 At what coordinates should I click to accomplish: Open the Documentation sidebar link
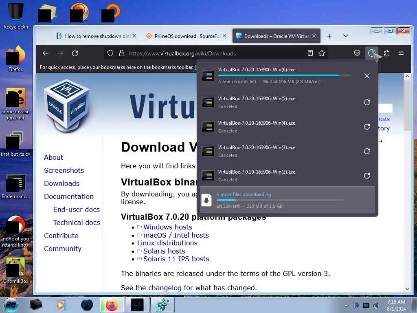pyautogui.click(x=68, y=196)
